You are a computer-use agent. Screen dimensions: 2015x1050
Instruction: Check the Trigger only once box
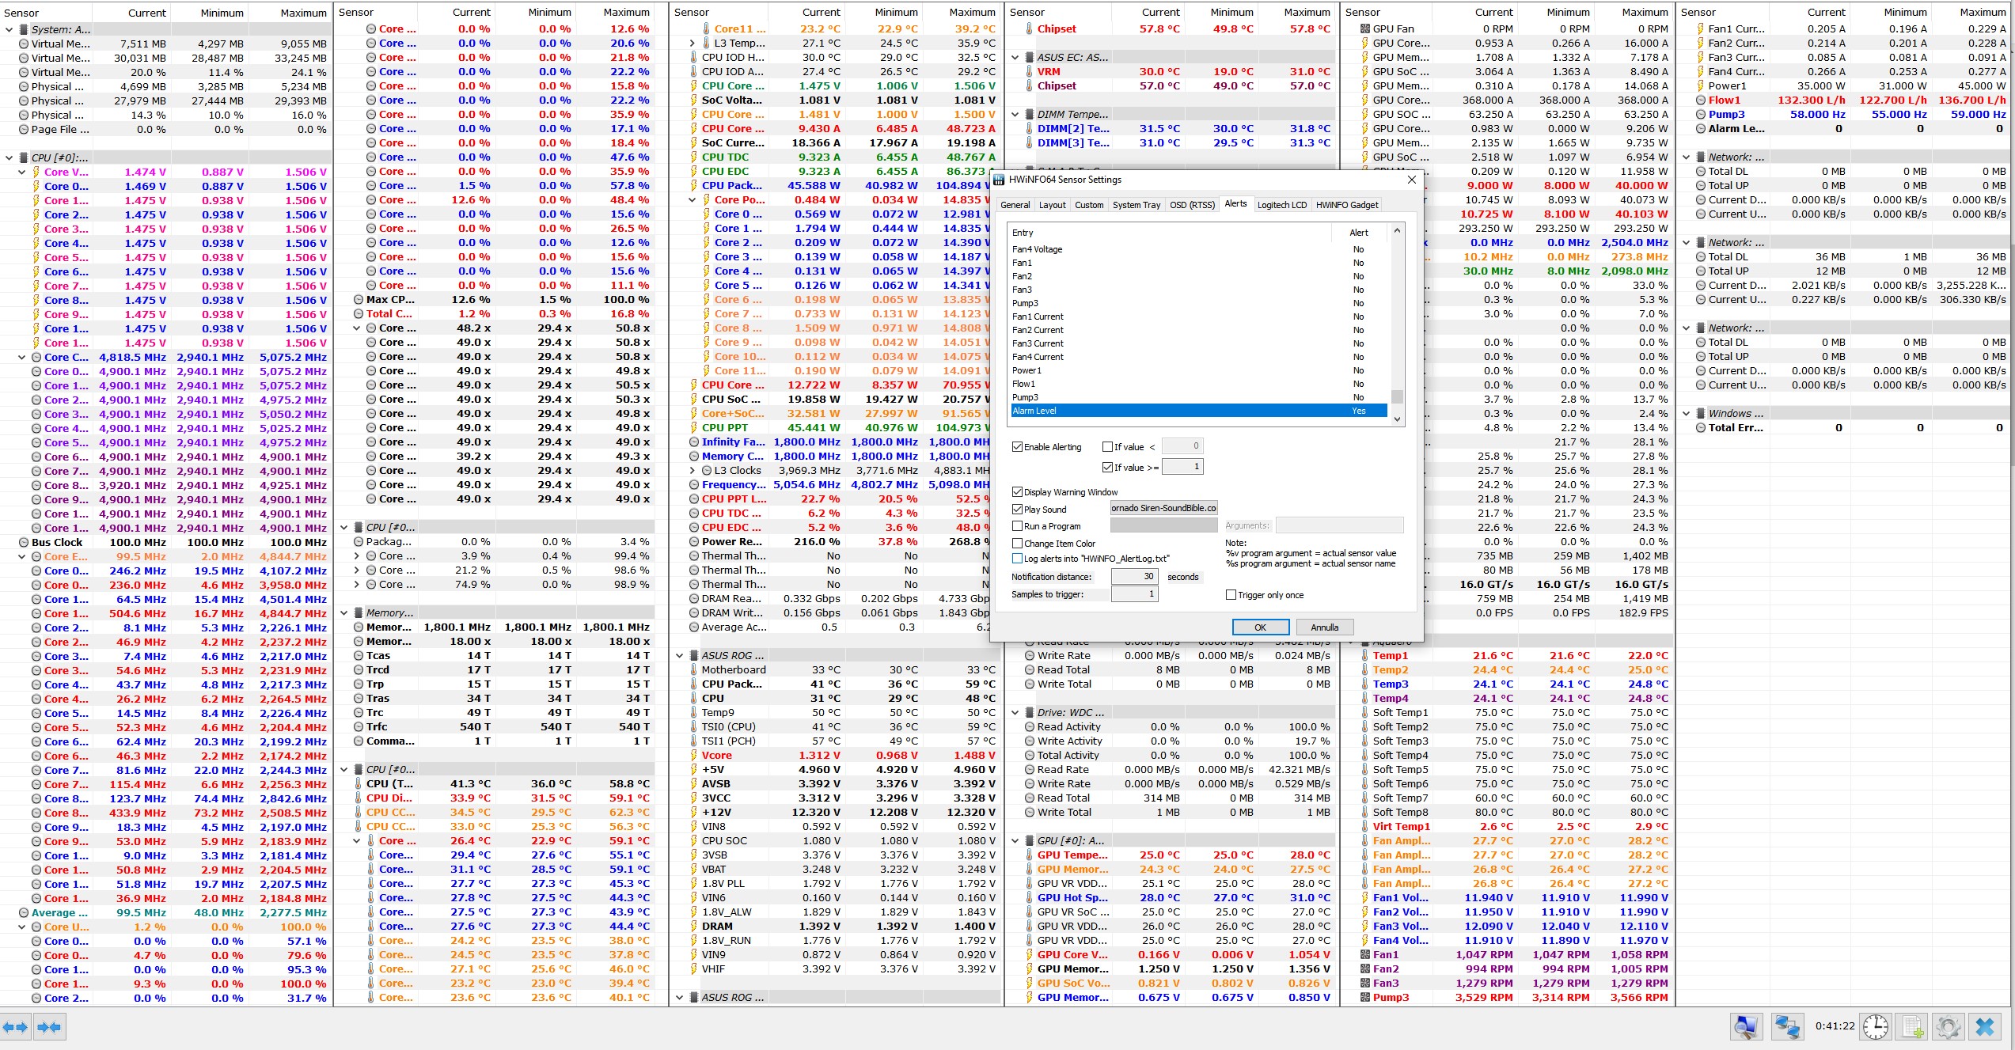pyautogui.click(x=1231, y=595)
